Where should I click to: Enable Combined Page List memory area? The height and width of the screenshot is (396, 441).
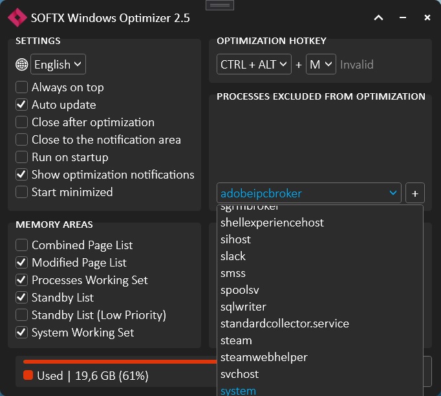pos(22,245)
